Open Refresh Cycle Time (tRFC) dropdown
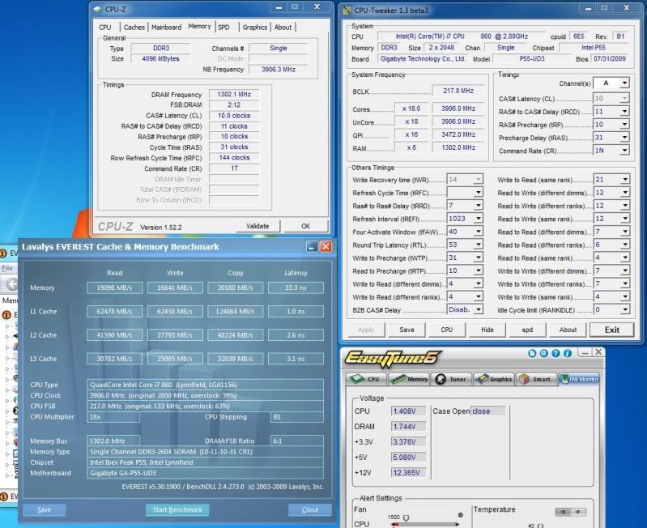Image resolution: width=647 pixels, height=528 pixels. 479,192
